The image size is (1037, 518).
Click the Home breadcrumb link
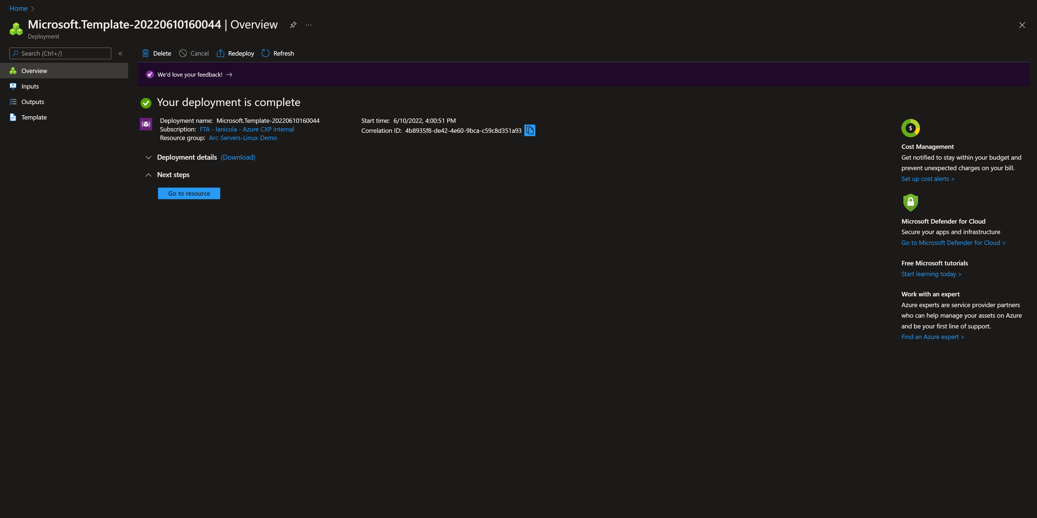pos(18,9)
